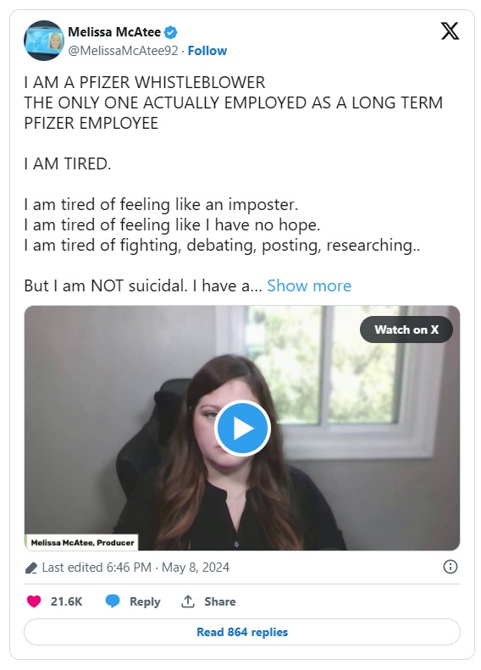Like the post with heart icon

point(34,601)
